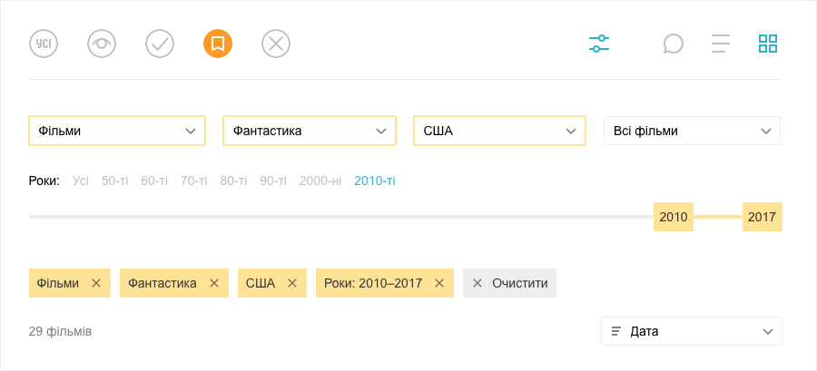Click the 'Очистити' clear filters button
Image resolution: width=817 pixels, height=371 pixels.
pyautogui.click(x=509, y=283)
